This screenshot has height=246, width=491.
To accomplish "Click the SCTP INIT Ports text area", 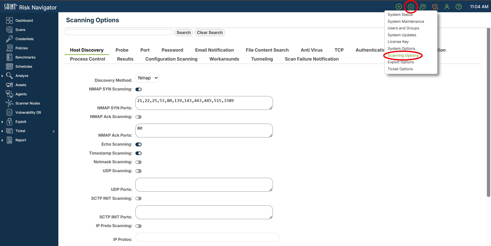I will pyautogui.click(x=204, y=212).
